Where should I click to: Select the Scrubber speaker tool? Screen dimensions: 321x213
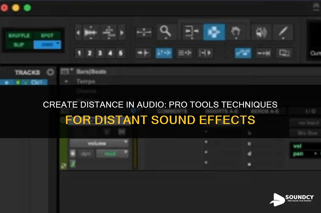pos(261,32)
